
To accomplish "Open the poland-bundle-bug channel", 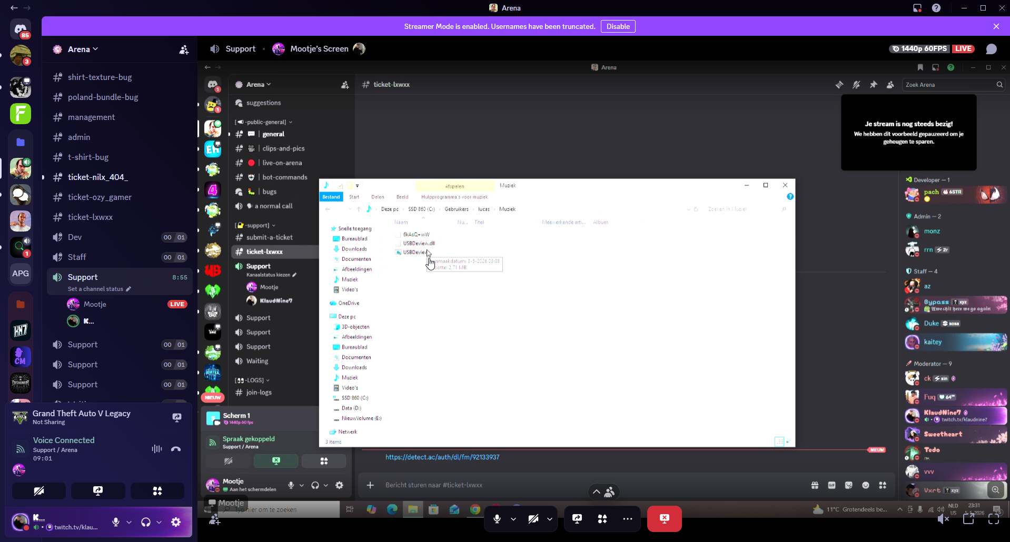I will click(120, 97).
